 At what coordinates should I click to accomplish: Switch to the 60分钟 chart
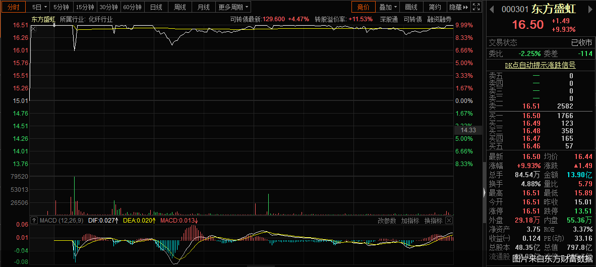[x=132, y=7]
